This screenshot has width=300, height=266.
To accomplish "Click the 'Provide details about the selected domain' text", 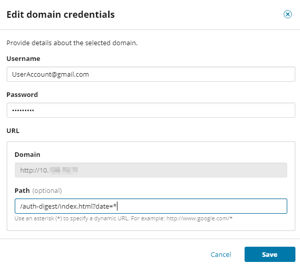I will [x=72, y=43].
